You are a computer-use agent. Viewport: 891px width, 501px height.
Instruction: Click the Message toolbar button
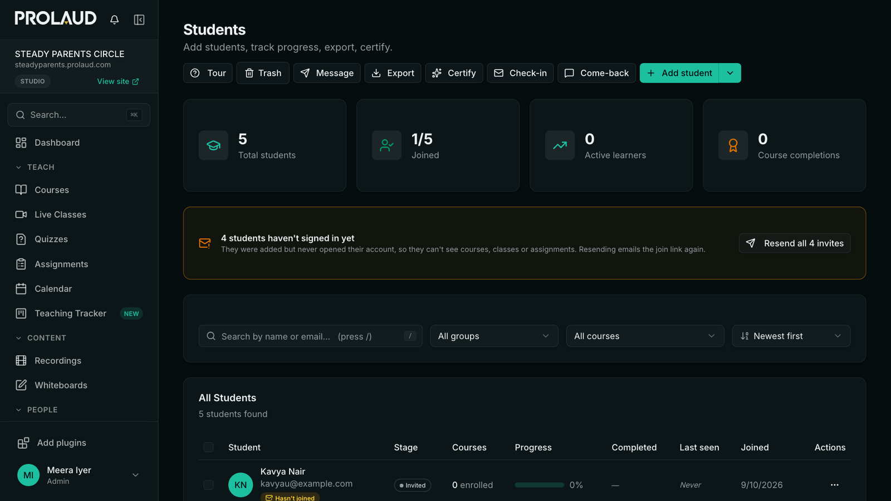tap(327, 73)
